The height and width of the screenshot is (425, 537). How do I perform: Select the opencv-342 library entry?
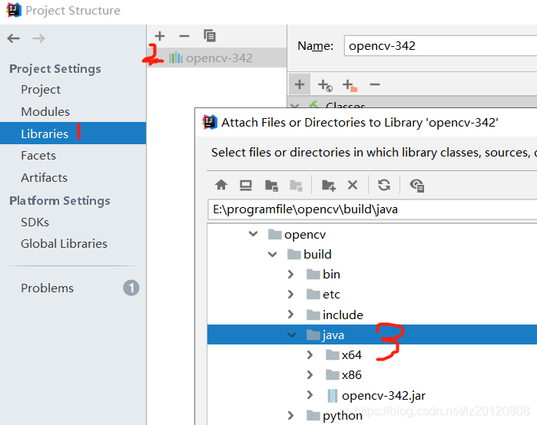218,58
